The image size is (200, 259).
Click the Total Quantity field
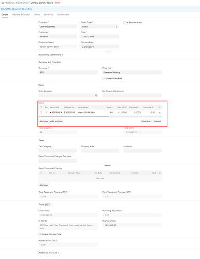(58, 133)
